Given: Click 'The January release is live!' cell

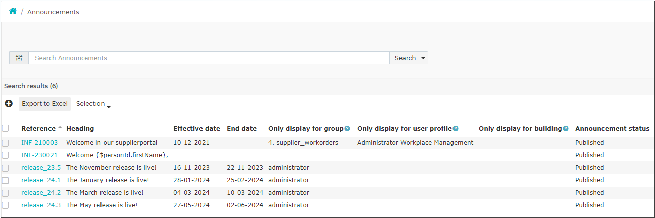Looking at the screenshot, I should point(108,180).
